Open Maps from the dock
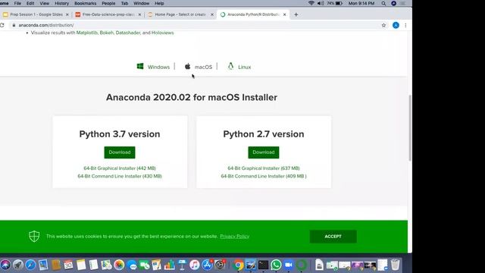 tap(106, 265)
